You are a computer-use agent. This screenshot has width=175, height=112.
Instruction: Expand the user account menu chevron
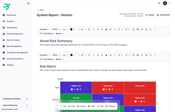[x=169, y=3]
